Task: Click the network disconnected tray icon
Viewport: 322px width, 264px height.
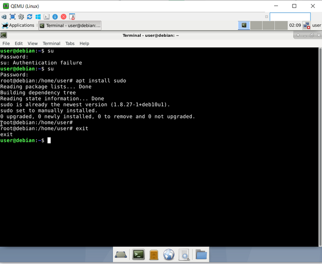Action: [x=306, y=26]
